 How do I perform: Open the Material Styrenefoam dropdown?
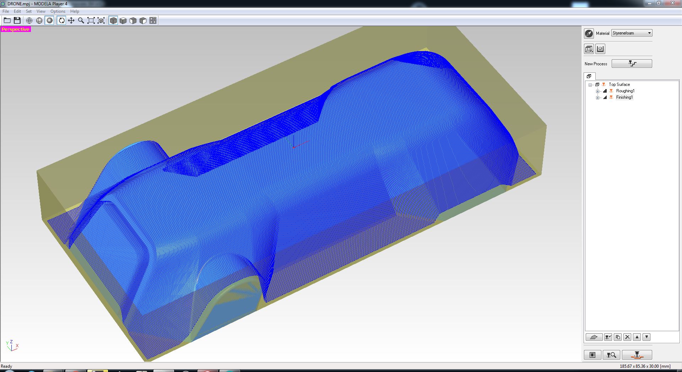click(x=632, y=33)
